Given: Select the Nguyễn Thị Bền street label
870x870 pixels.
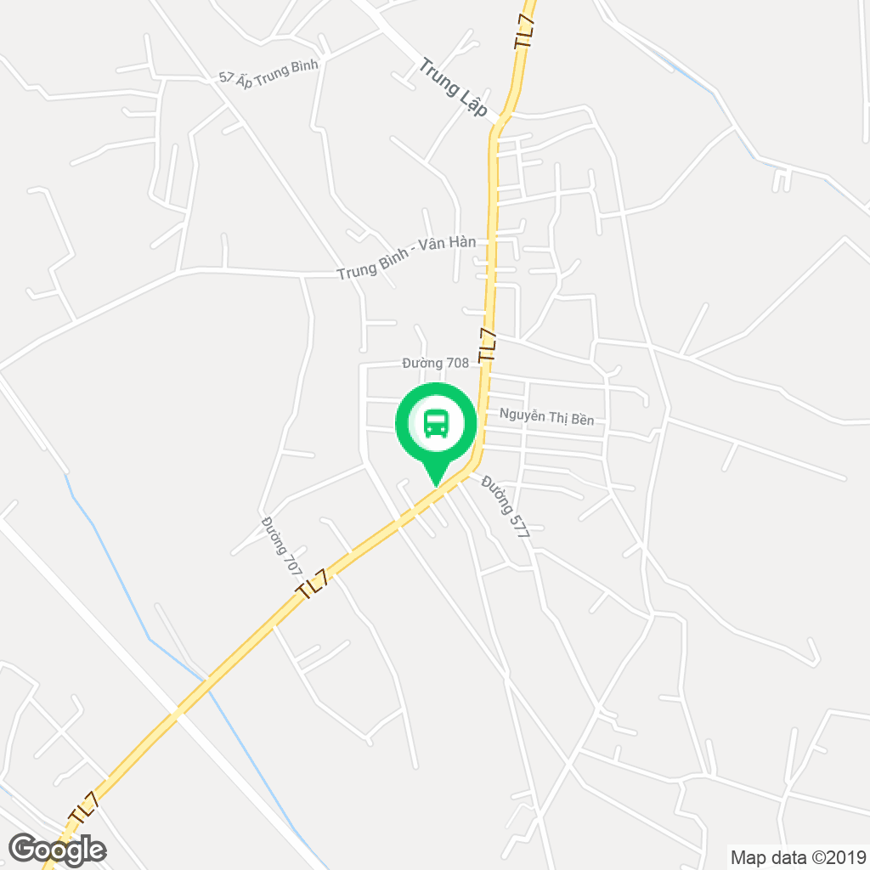Looking at the screenshot, I should (546, 416).
